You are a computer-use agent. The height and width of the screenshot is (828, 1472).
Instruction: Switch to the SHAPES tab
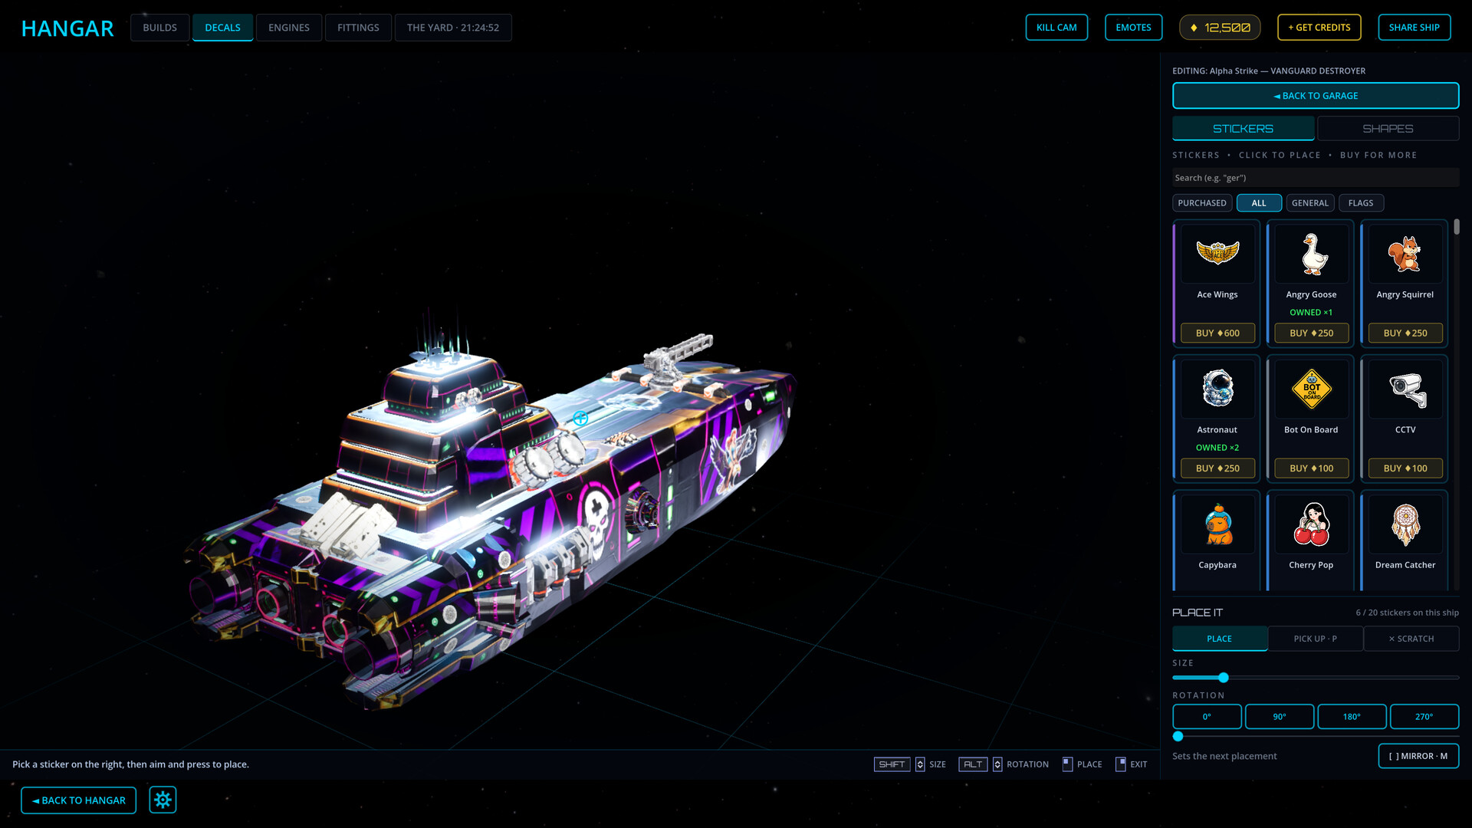pyautogui.click(x=1388, y=129)
